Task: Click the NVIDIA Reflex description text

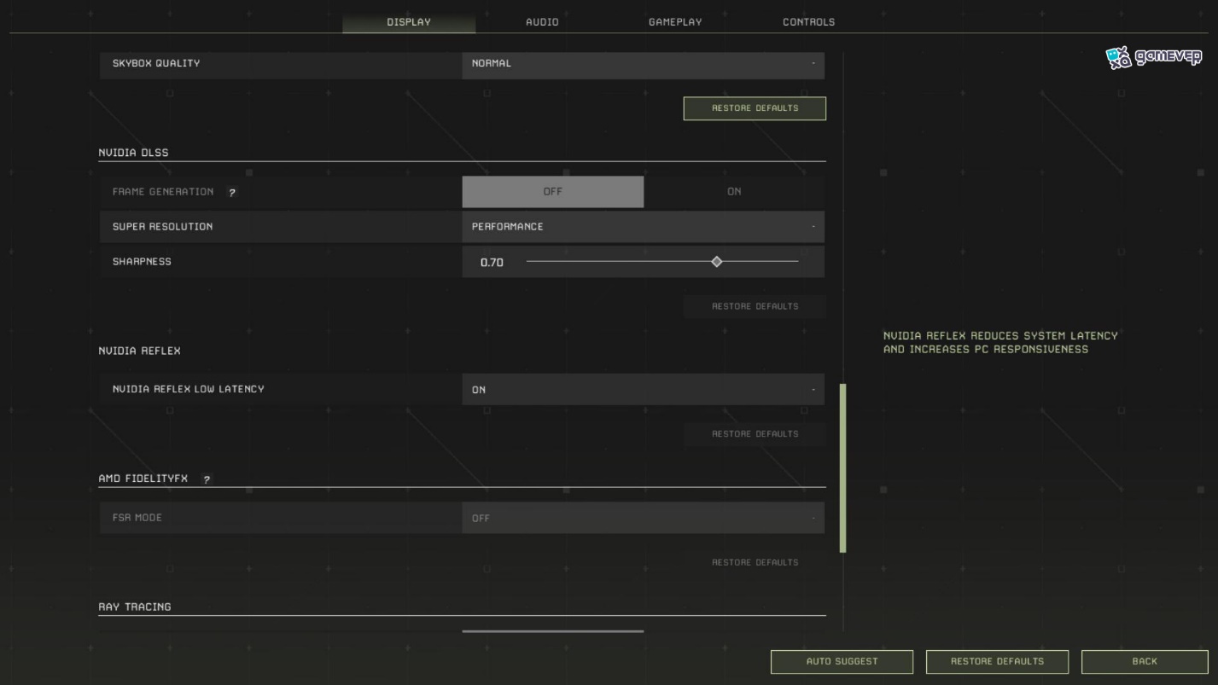Action: pos(1000,343)
